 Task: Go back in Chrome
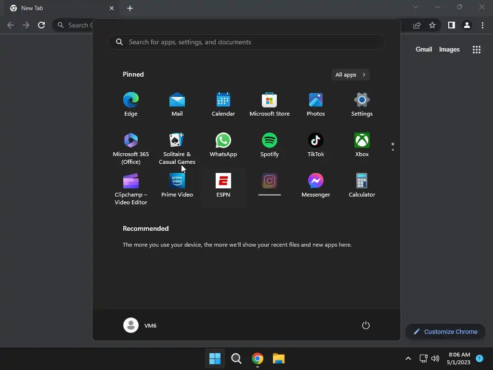[11, 25]
